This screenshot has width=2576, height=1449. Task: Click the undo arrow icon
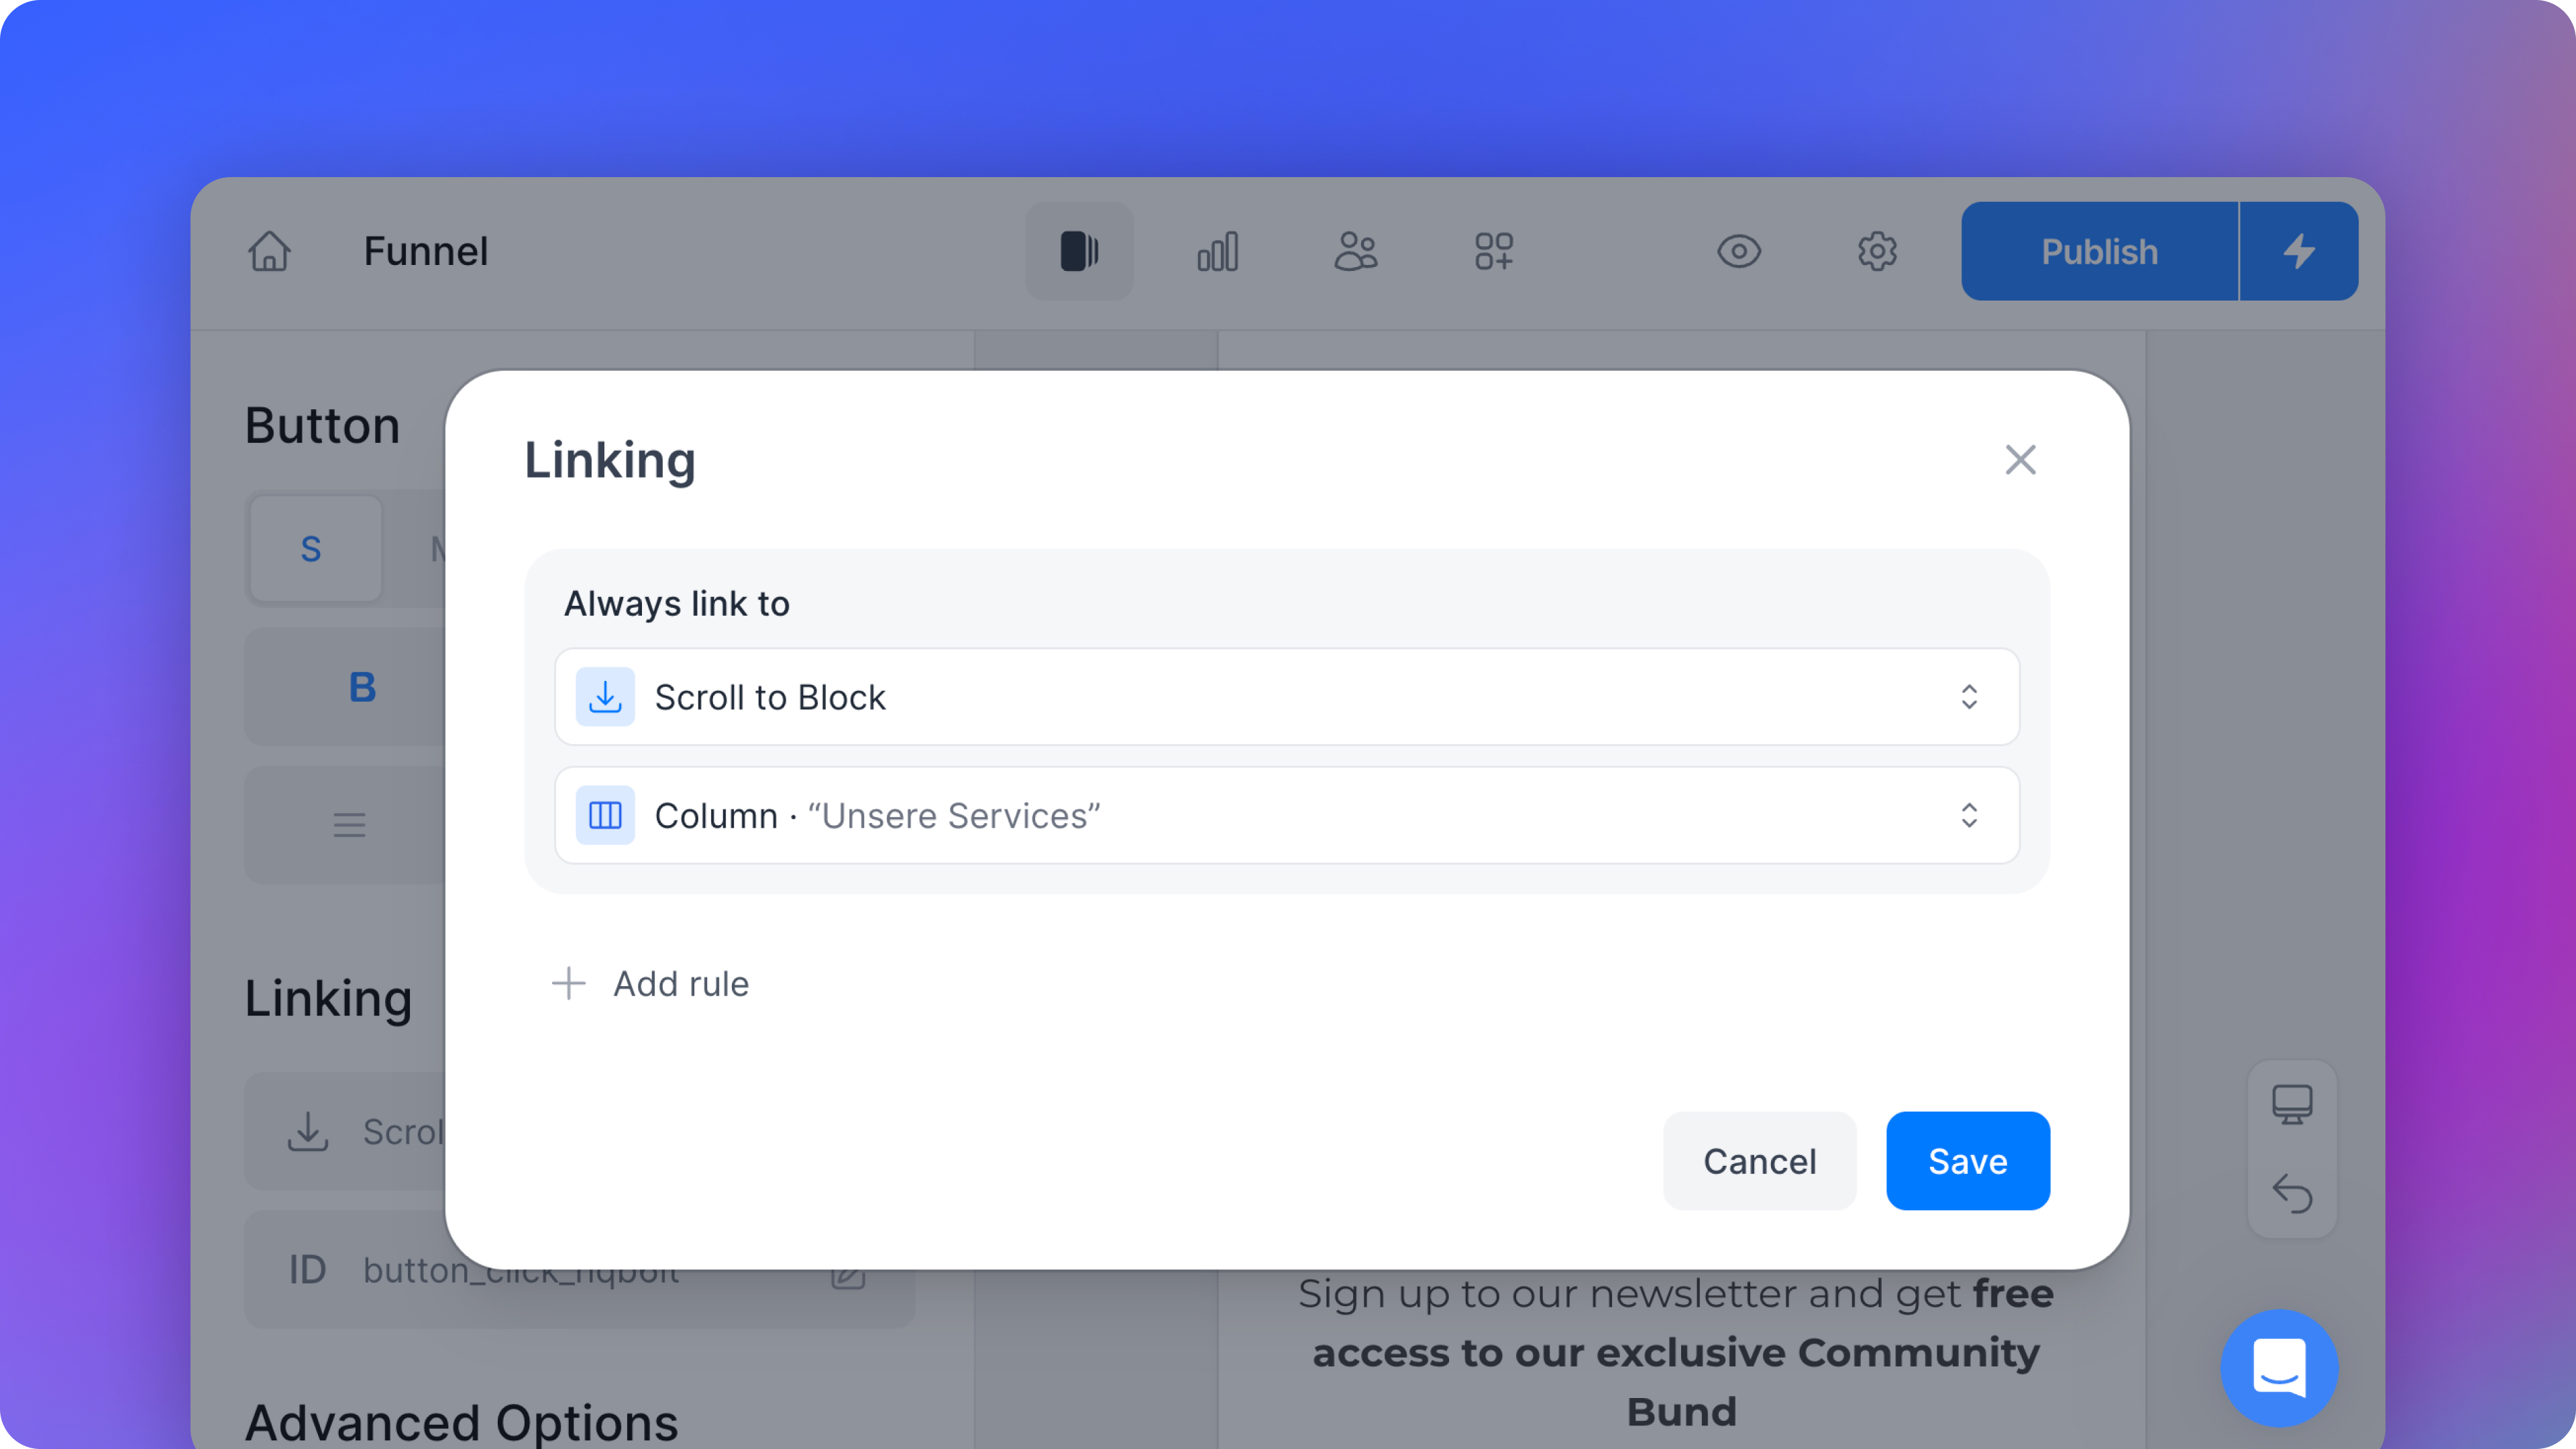tap(2292, 1196)
